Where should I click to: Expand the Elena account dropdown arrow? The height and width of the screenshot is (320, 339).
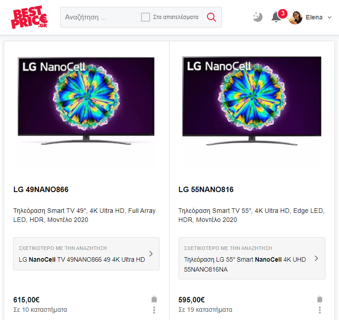click(x=330, y=18)
